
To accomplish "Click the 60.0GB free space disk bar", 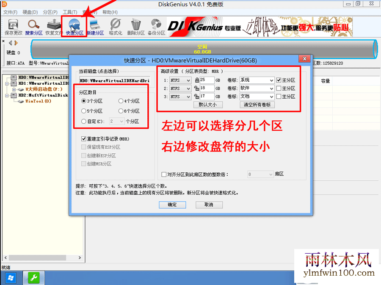I will pyautogui.click(x=204, y=49).
